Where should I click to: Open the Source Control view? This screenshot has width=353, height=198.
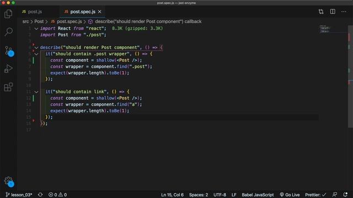(x=9, y=51)
